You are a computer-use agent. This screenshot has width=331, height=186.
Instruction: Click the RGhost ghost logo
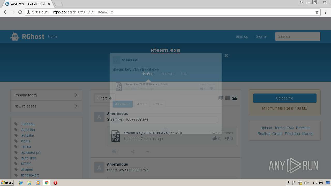[15, 36]
